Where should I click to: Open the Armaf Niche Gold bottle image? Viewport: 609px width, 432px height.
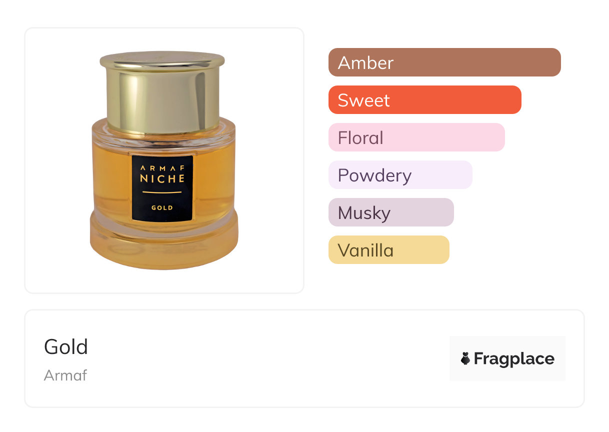pos(163,160)
